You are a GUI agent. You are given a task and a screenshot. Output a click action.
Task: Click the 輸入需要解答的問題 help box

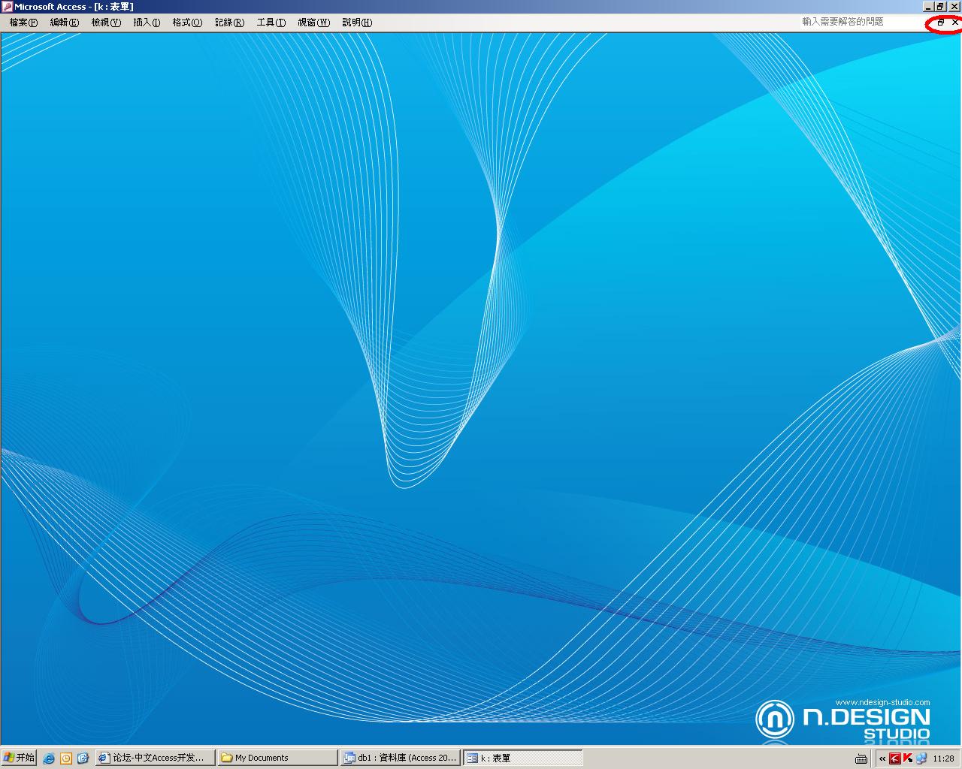[861, 23]
